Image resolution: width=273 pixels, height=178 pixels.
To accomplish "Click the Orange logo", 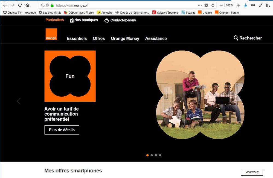I will (x=51, y=34).
